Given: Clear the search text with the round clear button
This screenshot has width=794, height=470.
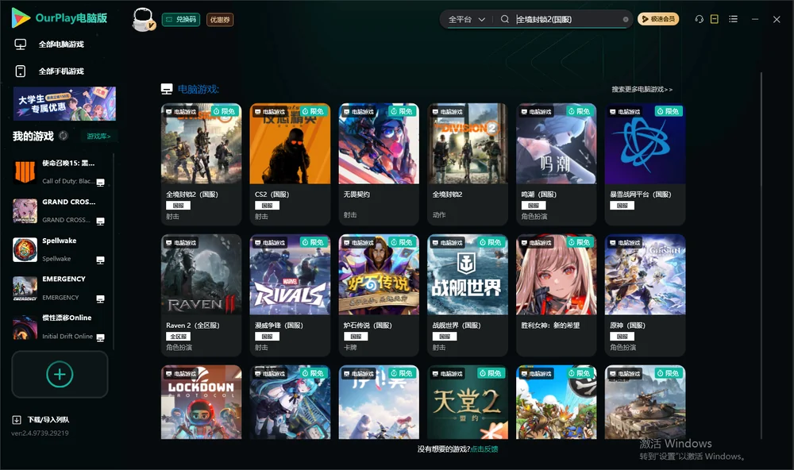Looking at the screenshot, I should point(626,20).
